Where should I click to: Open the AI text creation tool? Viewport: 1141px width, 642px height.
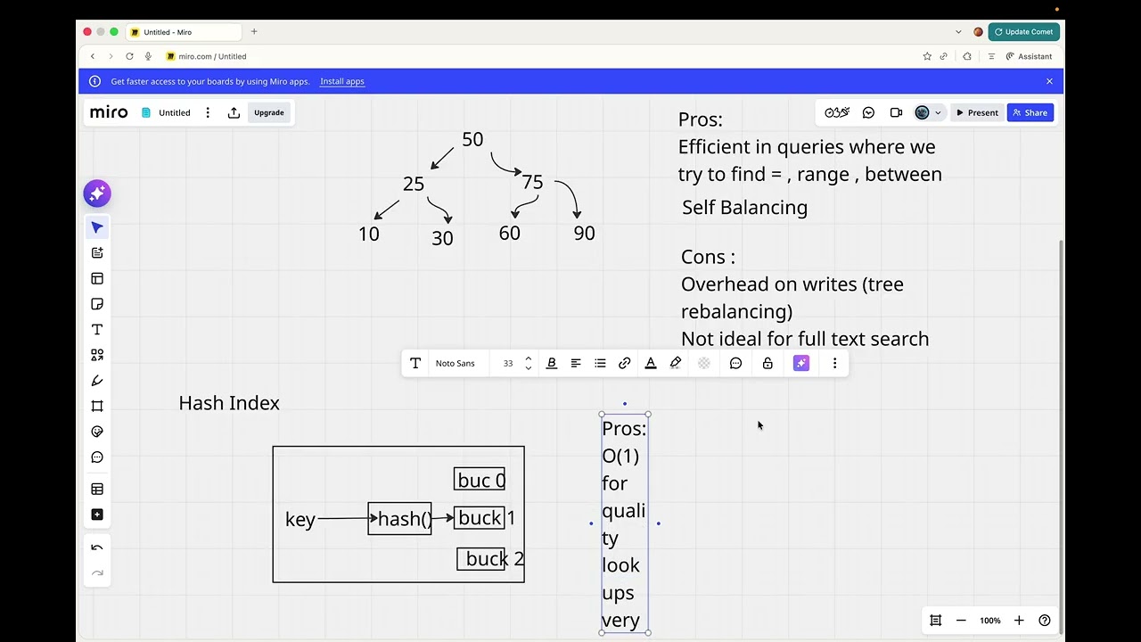pyautogui.click(x=97, y=253)
